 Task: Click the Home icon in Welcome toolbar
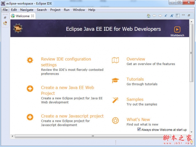149,16
